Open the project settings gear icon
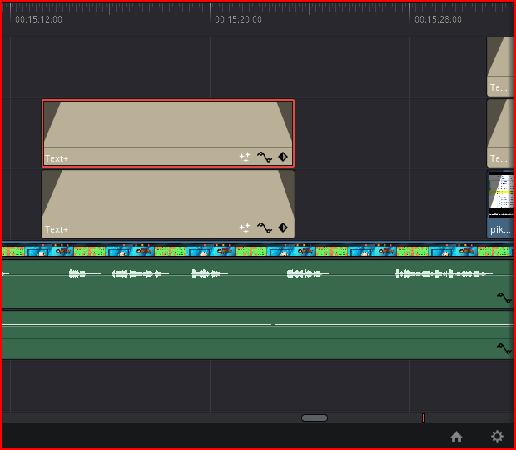 (497, 436)
